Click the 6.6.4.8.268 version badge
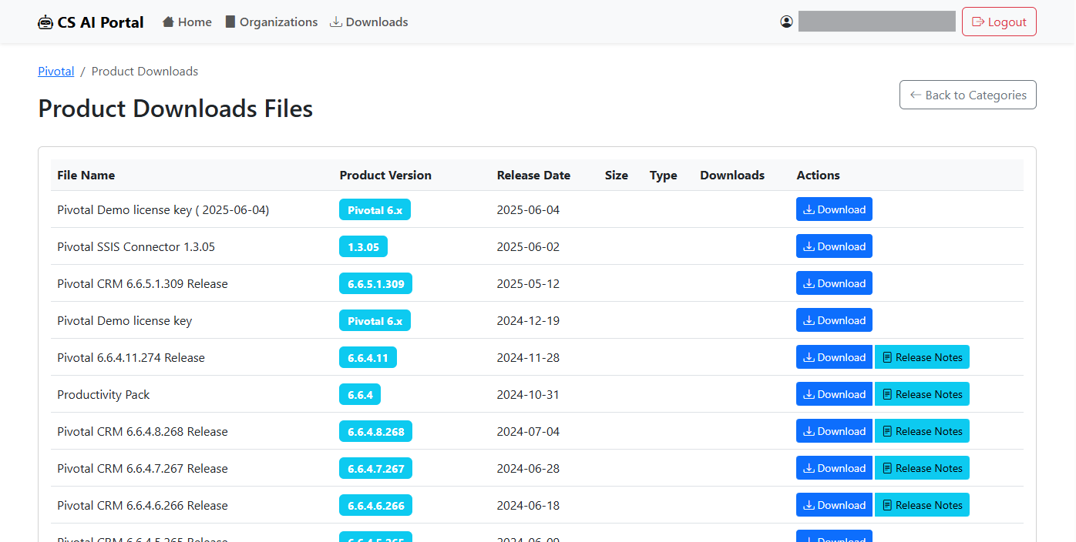Viewport: 1076px width, 542px height. 375,431
